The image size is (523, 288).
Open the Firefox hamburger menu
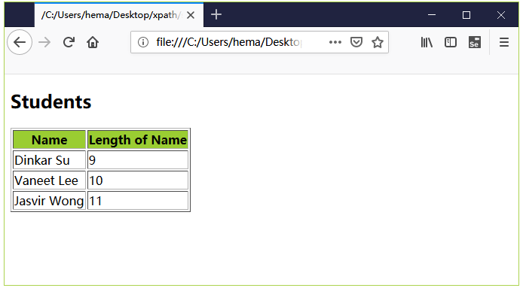pos(504,42)
